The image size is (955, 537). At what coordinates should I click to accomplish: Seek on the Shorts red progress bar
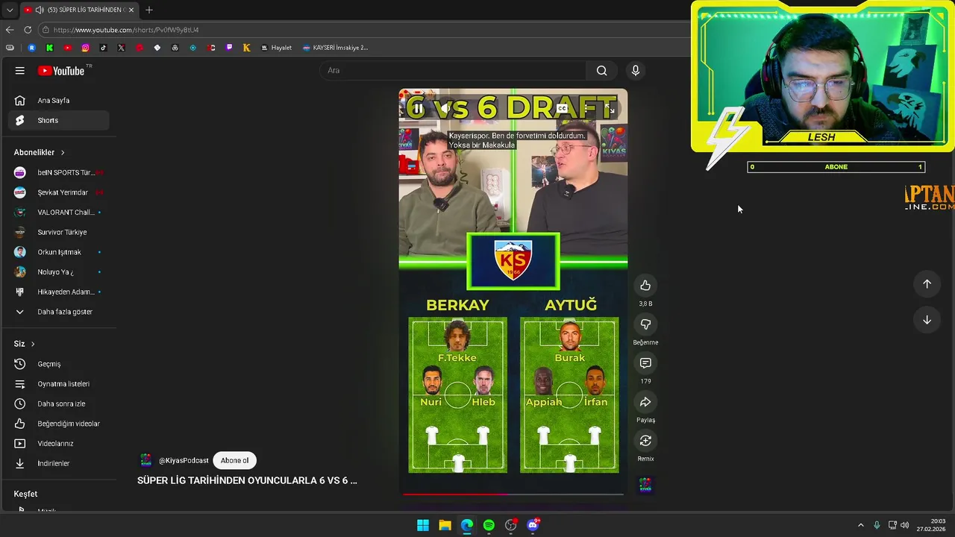pos(513,494)
